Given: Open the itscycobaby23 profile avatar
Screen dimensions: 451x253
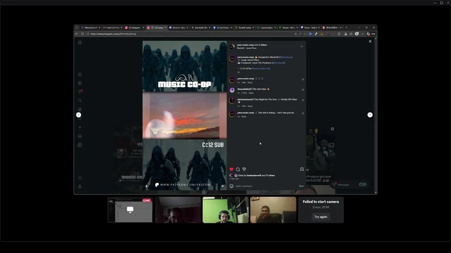Looking at the screenshot, I should point(232,90).
